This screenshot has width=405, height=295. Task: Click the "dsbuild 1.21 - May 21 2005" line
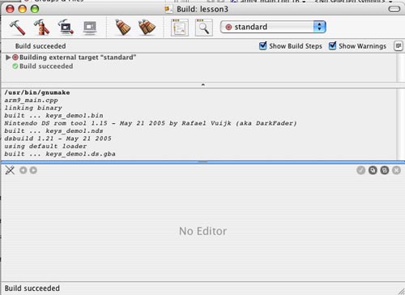58,139
